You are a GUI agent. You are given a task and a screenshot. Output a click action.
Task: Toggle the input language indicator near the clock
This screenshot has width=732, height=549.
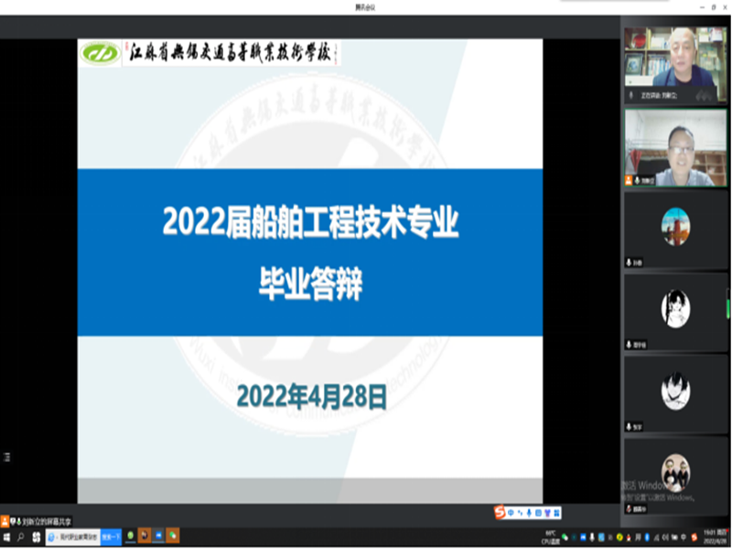683,536
